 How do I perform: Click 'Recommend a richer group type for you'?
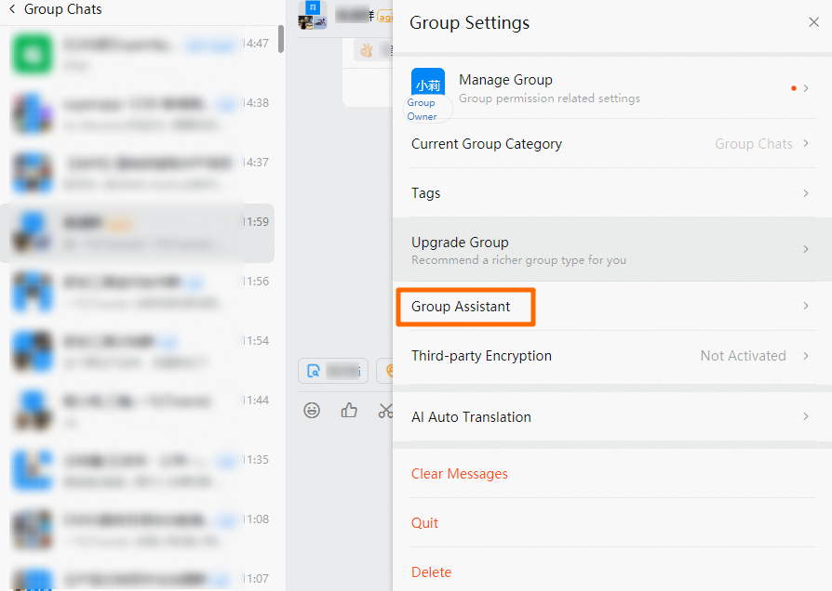tap(519, 260)
